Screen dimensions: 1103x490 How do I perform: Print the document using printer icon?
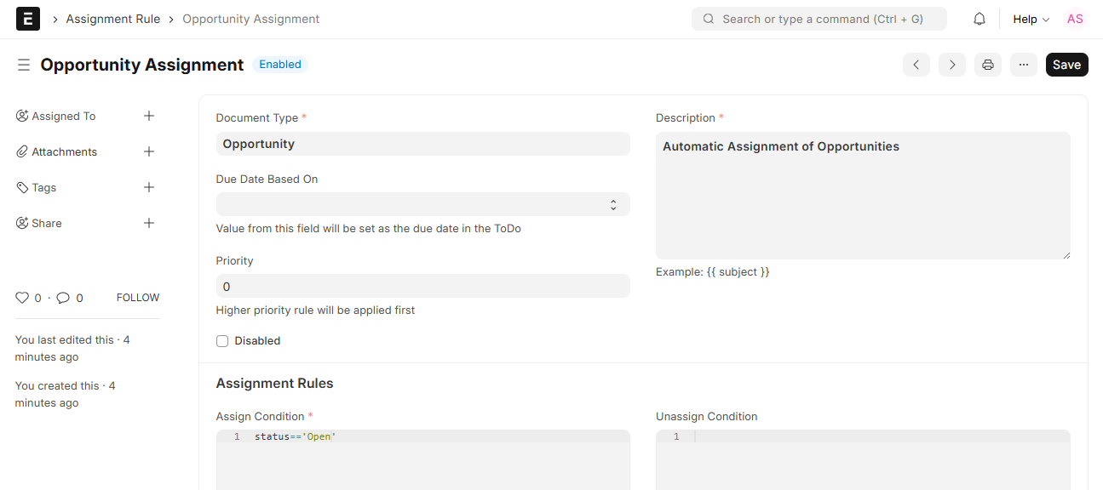[x=988, y=65]
